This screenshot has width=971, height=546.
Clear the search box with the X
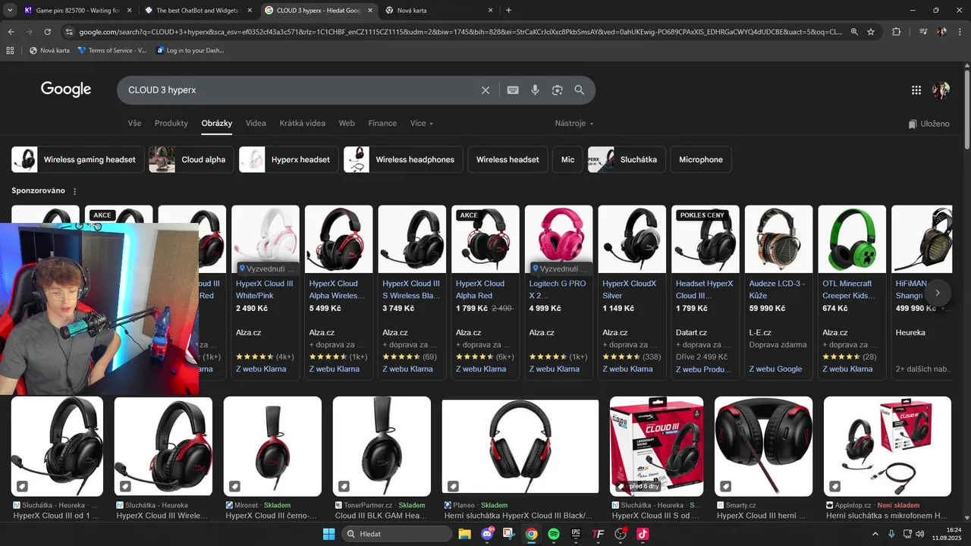click(x=485, y=90)
